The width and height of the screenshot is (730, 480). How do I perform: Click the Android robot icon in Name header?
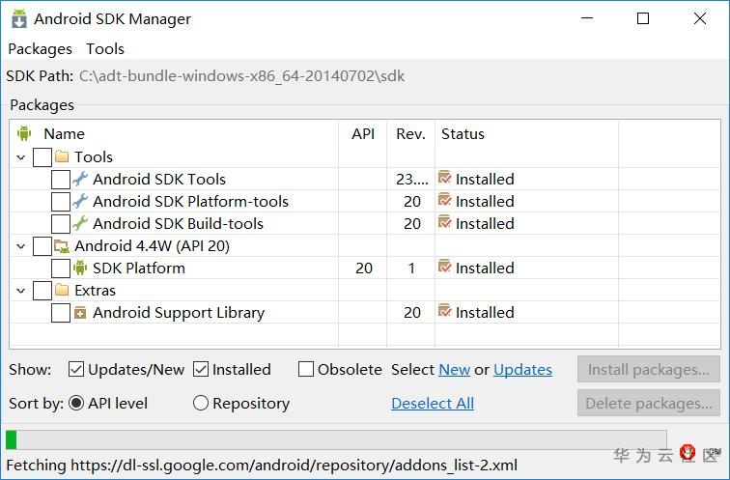click(x=24, y=134)
